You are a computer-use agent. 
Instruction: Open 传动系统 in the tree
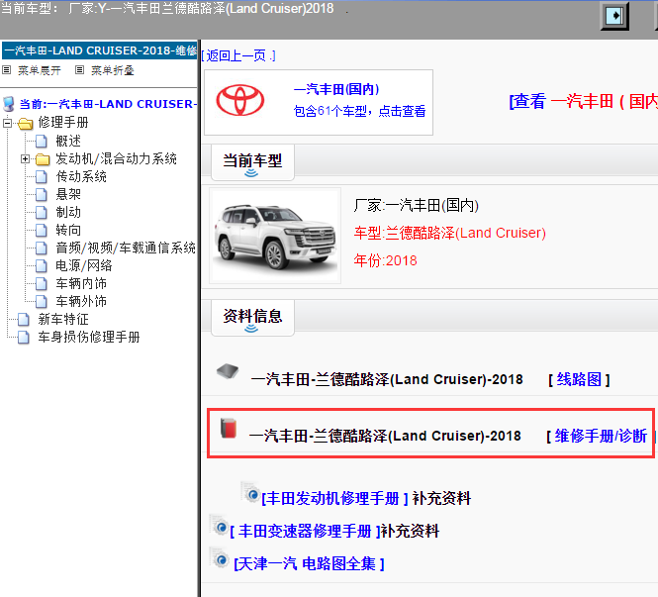point(81,177)
